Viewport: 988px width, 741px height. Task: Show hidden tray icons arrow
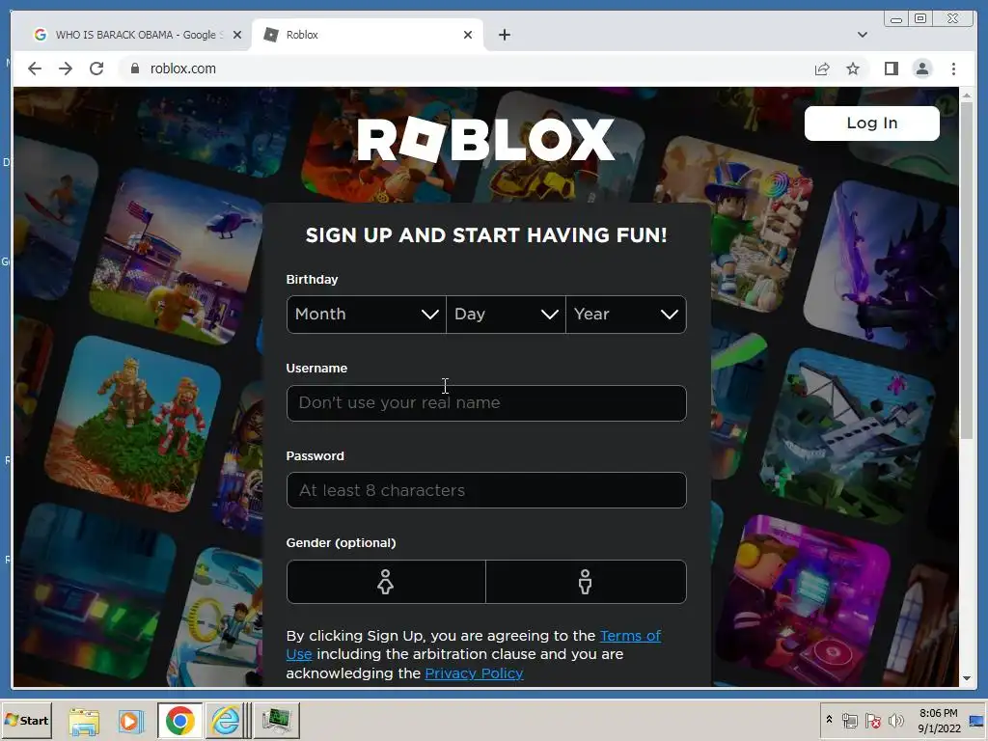[829, 720]
